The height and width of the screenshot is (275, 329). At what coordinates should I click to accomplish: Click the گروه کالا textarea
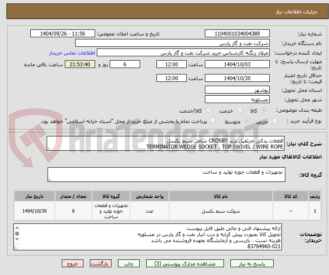click(x=166, y=175)
